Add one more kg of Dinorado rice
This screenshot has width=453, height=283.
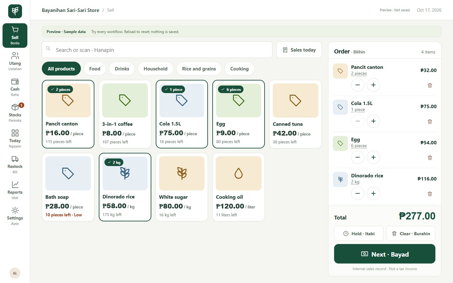[373, 193]
